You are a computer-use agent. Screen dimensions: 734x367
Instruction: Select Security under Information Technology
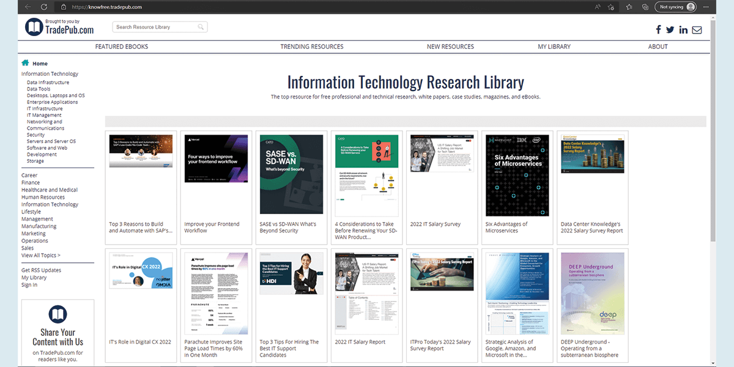click(x=35, y=135)
